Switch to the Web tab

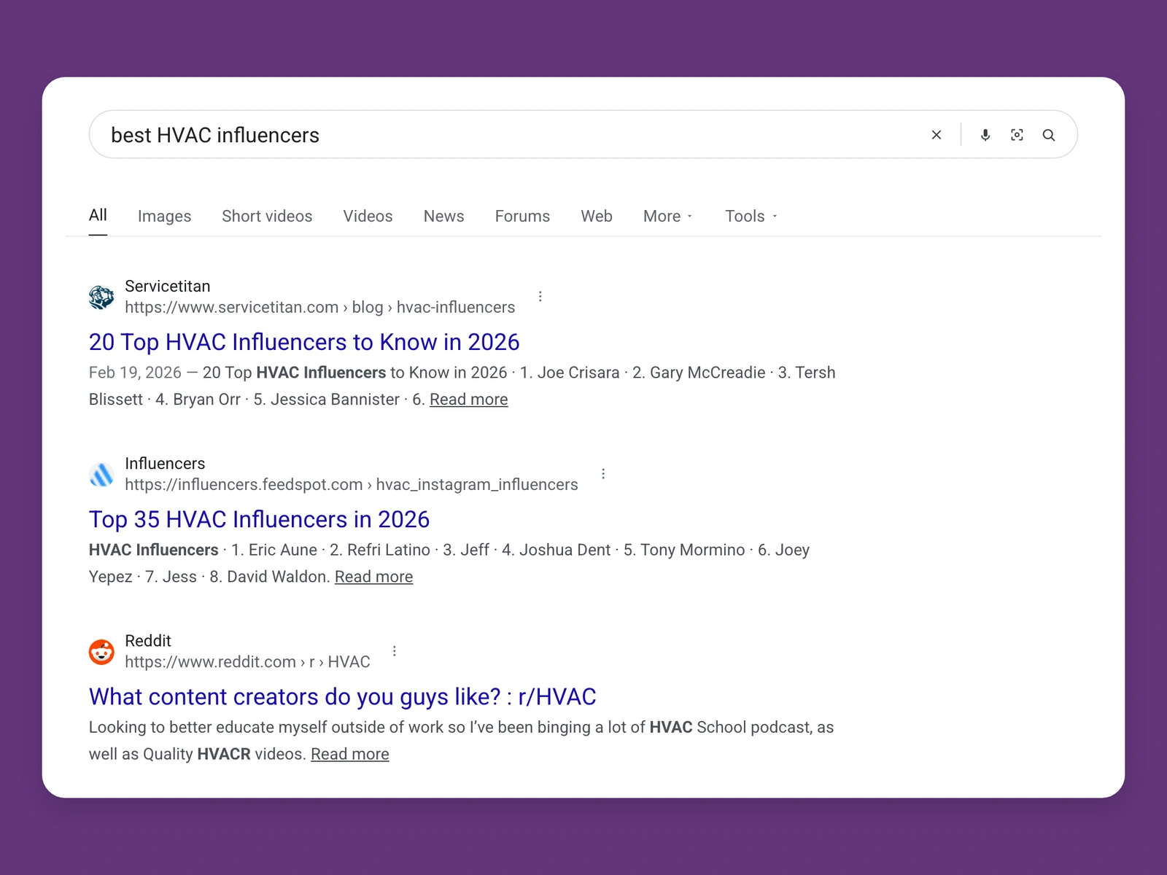point(596,216)
